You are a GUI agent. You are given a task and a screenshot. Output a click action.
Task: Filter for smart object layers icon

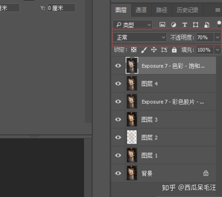click(x=207, y=25)
